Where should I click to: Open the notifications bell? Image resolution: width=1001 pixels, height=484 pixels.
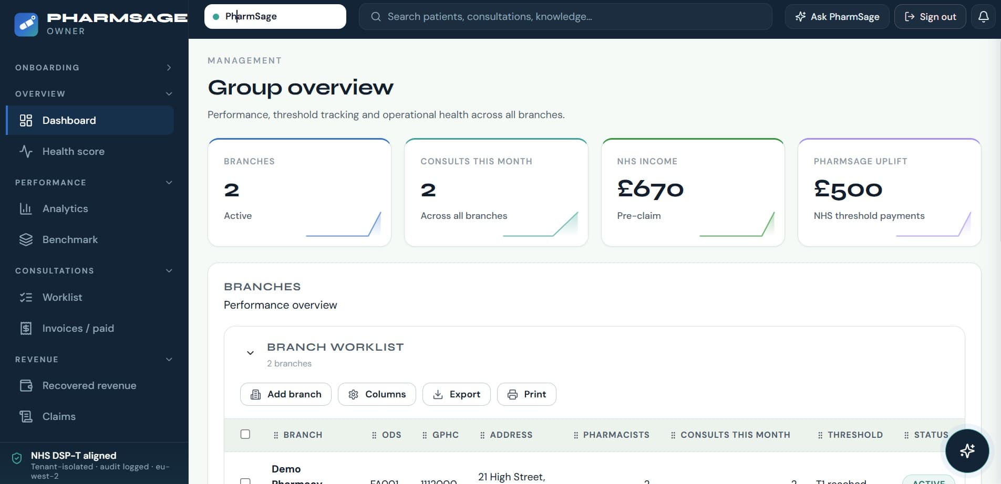[983, 17]
